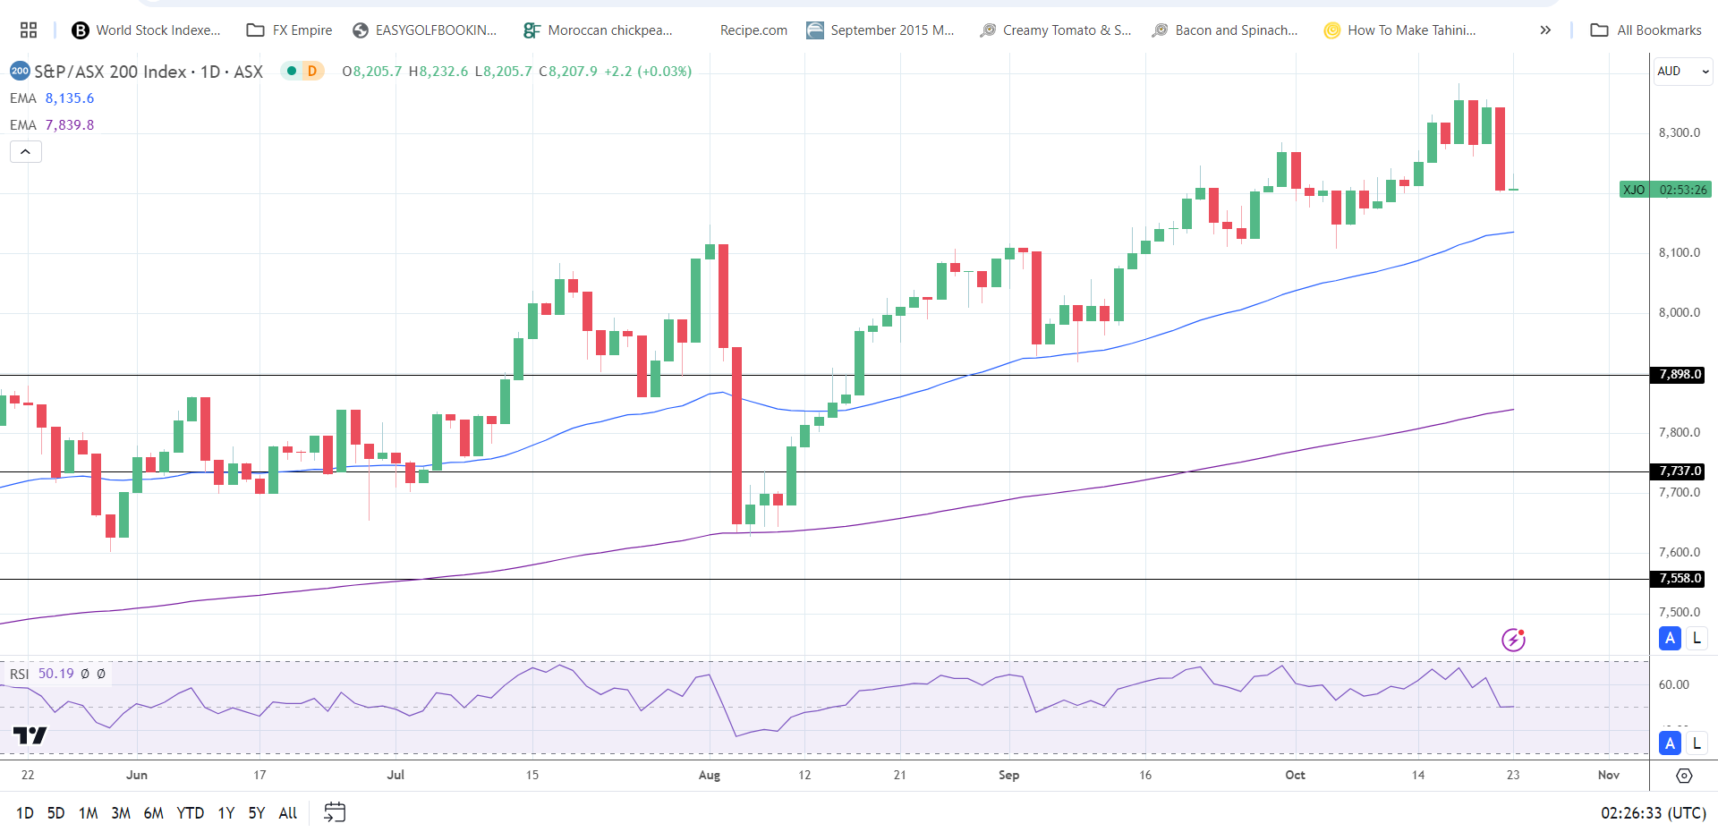Open Creamy Tomato & S... bookmark

tap(1056, 30)
